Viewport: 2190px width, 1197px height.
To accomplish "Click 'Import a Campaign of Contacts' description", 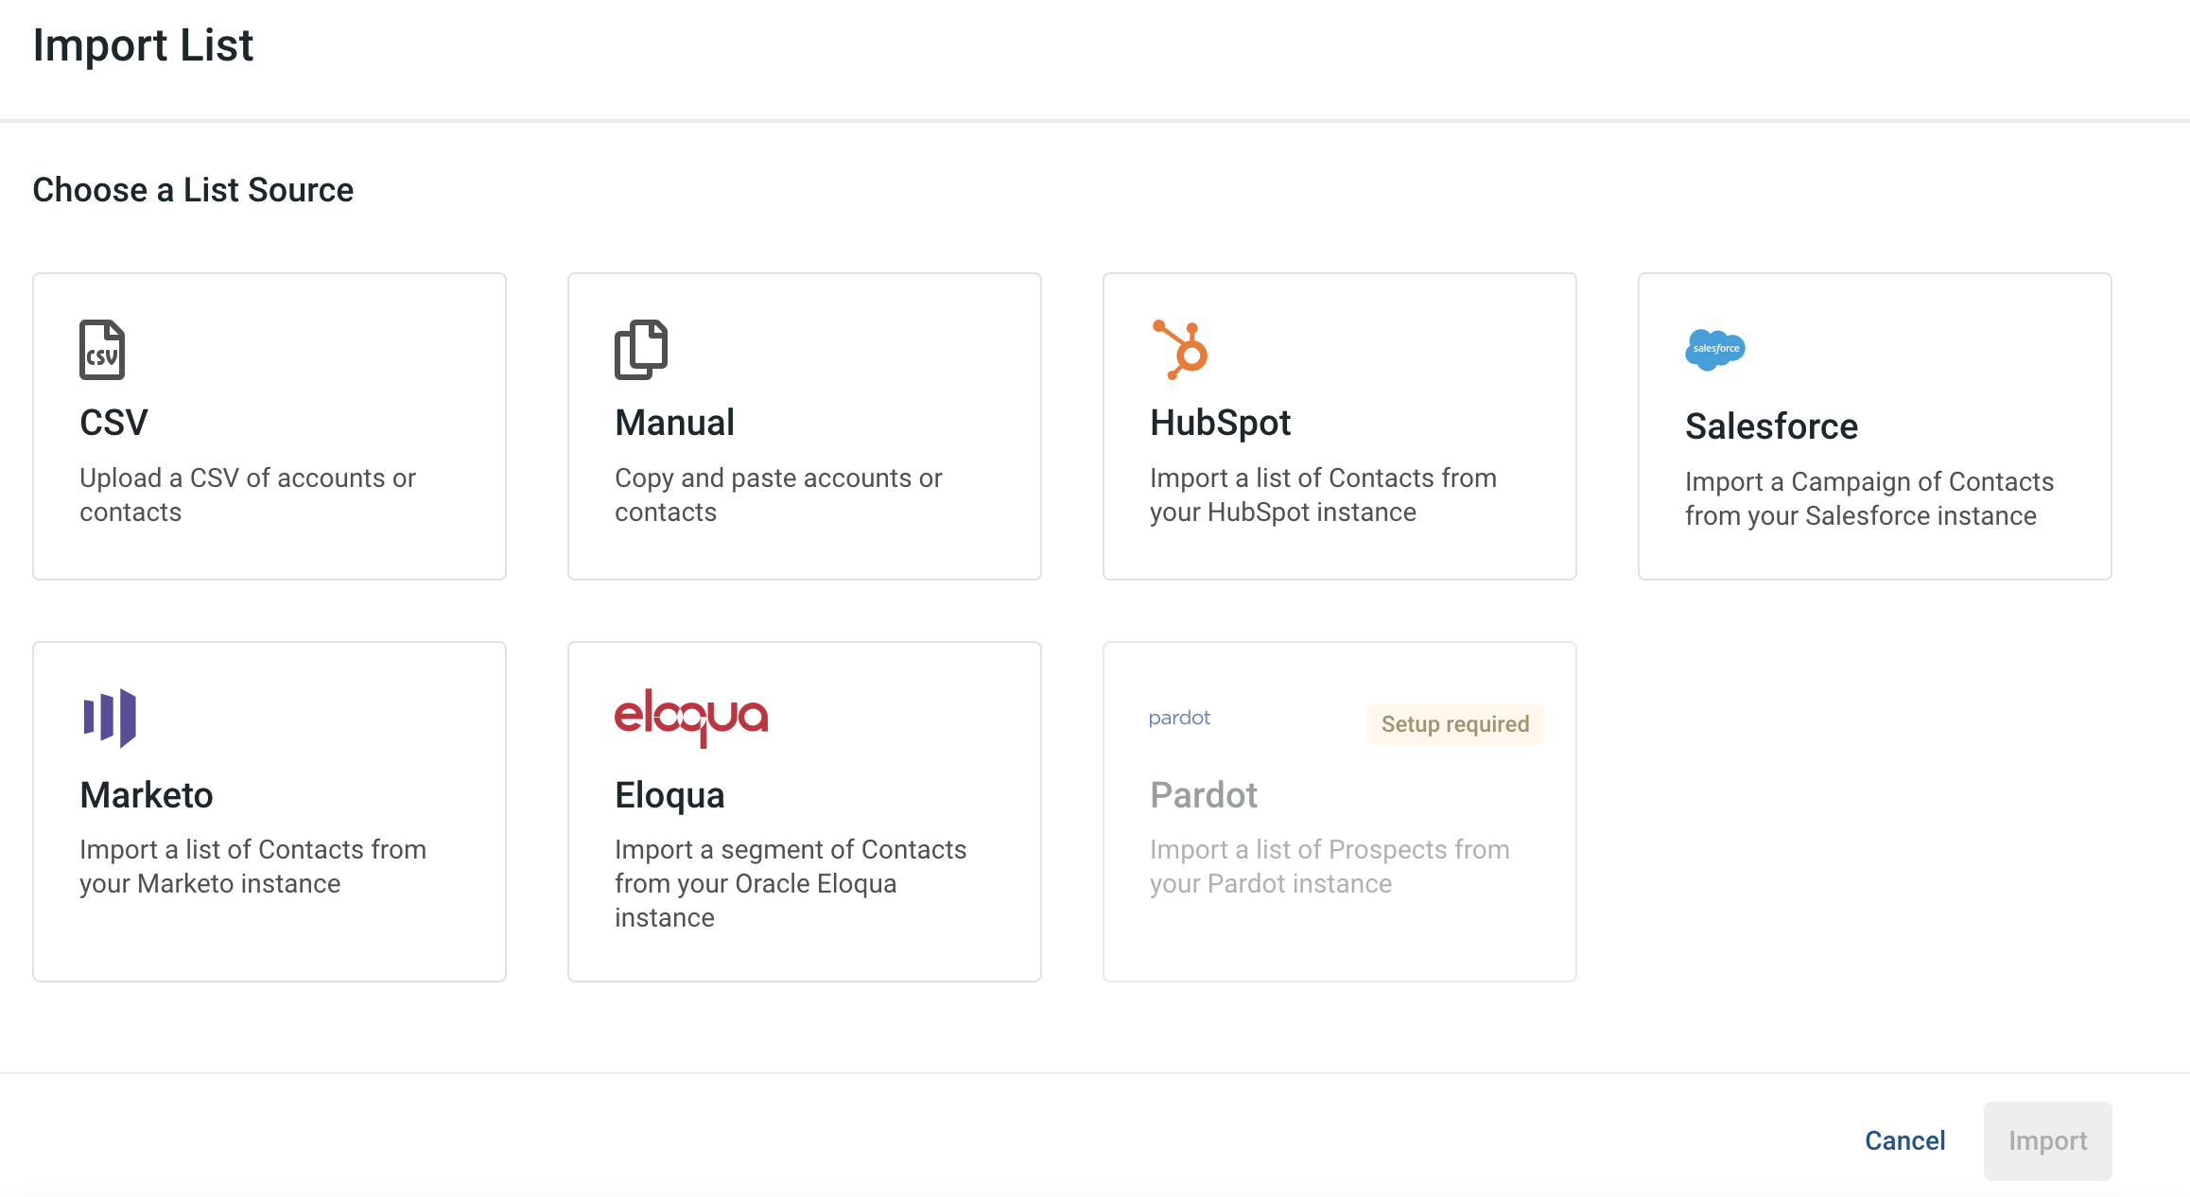I will click(x=1869, y=498).
